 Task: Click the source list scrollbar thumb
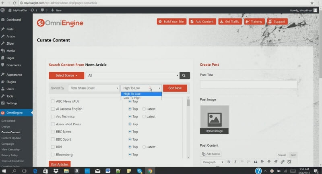[x=188, y=103]
